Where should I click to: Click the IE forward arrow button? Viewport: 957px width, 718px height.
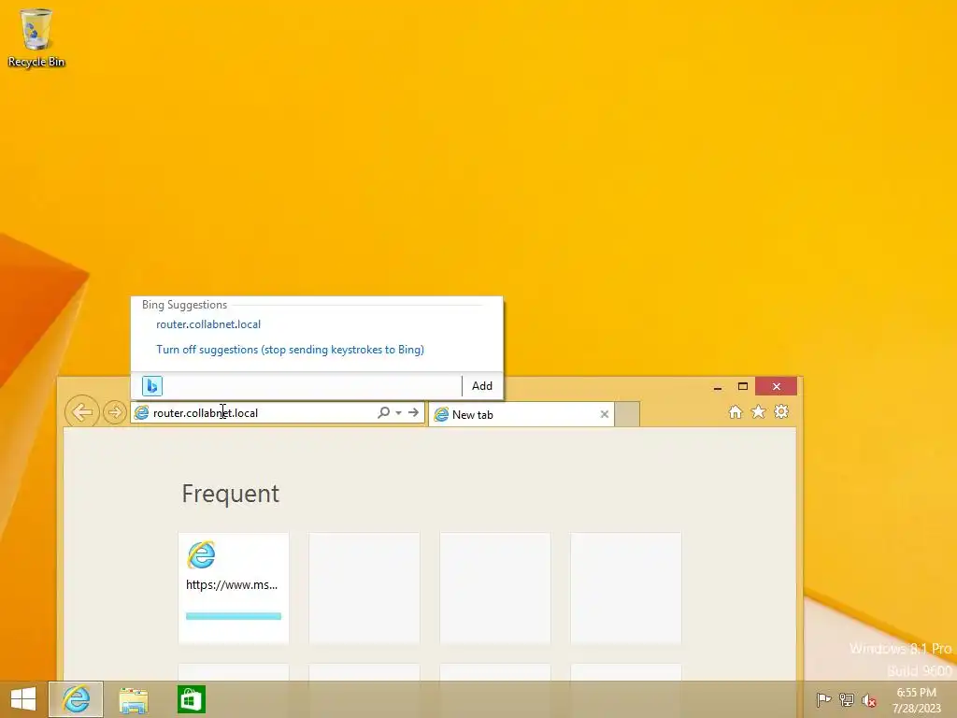click(114, 412)
